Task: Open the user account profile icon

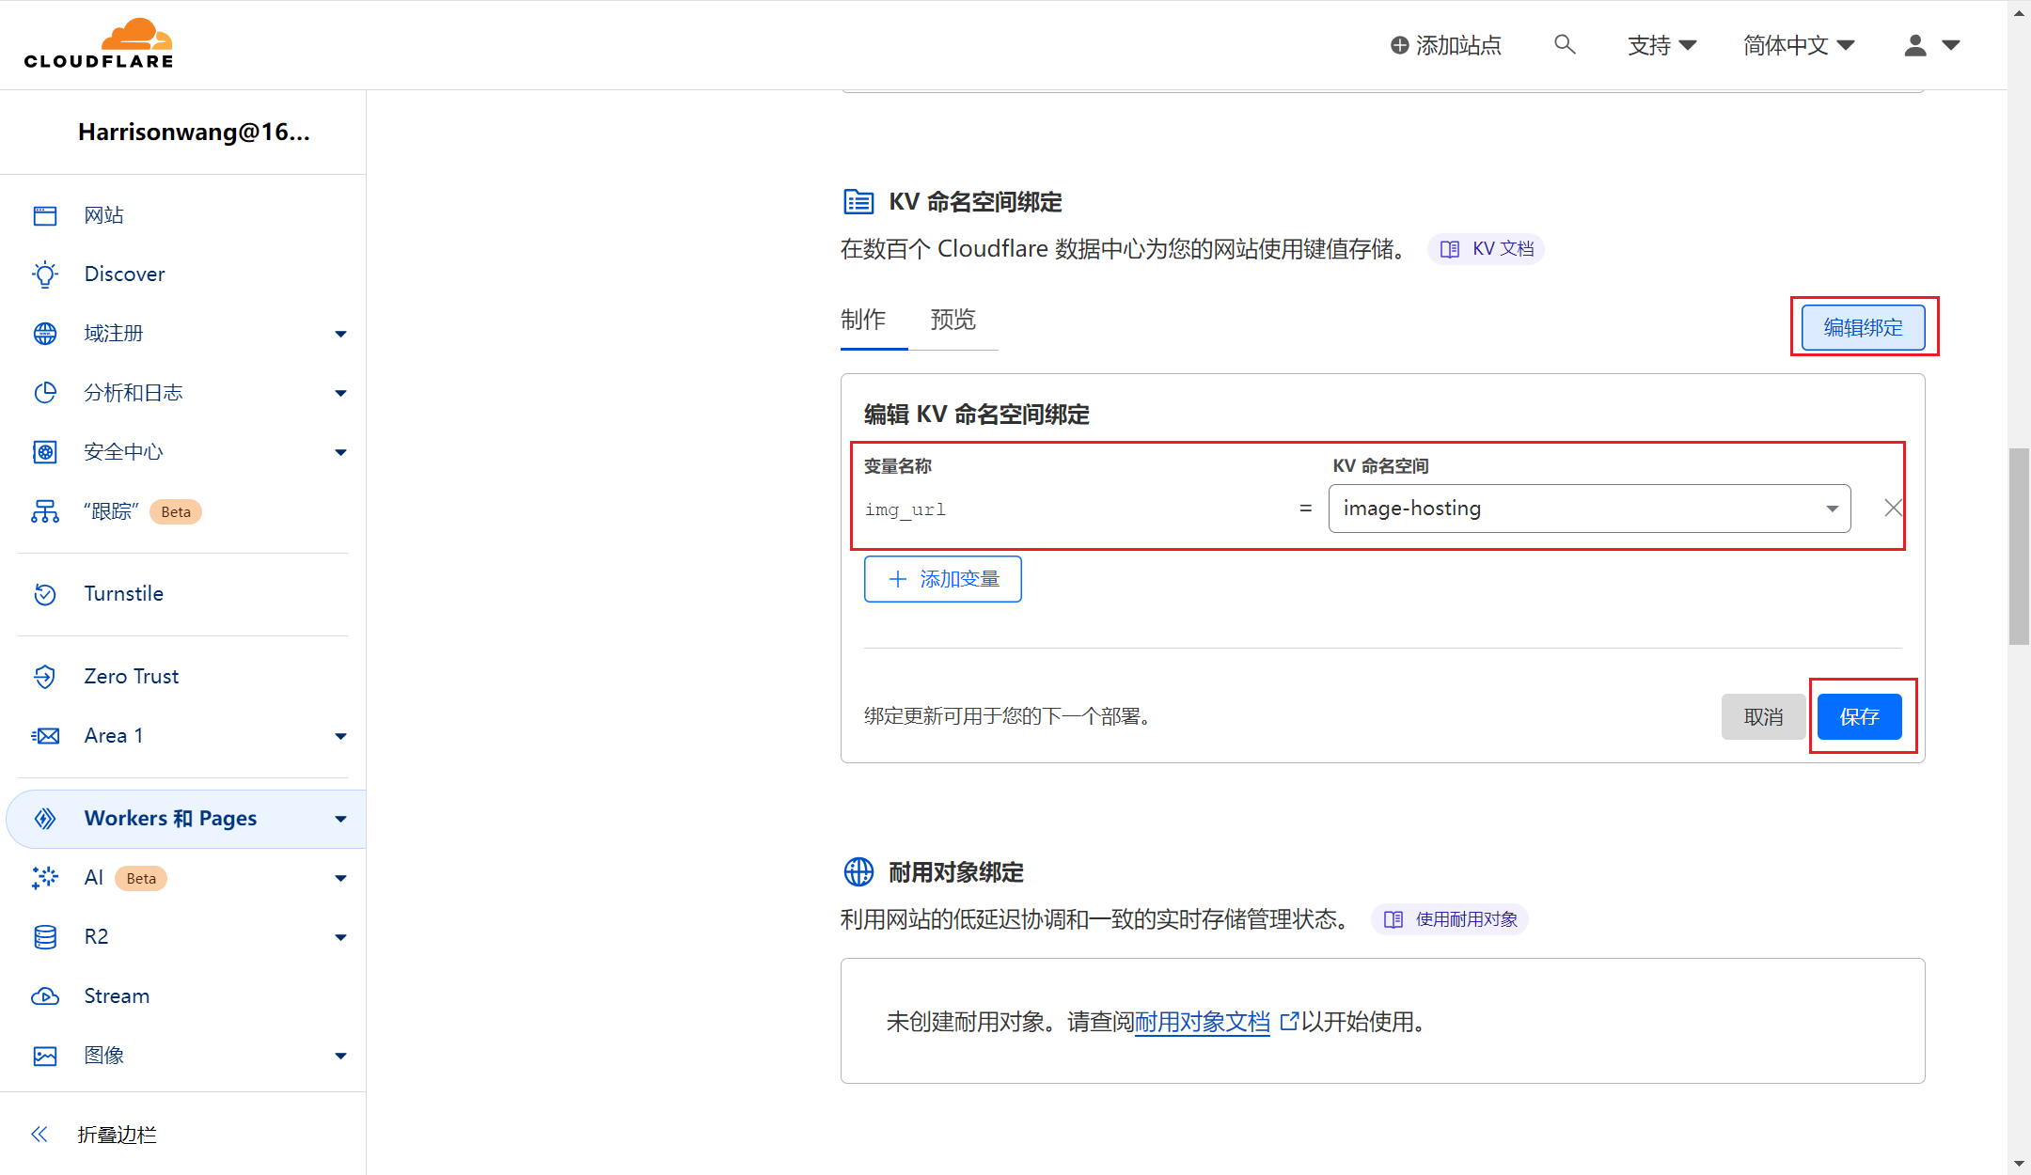Action: (x=1915, y=45)
